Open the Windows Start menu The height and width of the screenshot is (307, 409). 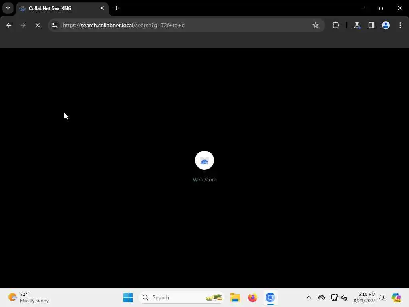pyautogui.click(x=128, y=297)
